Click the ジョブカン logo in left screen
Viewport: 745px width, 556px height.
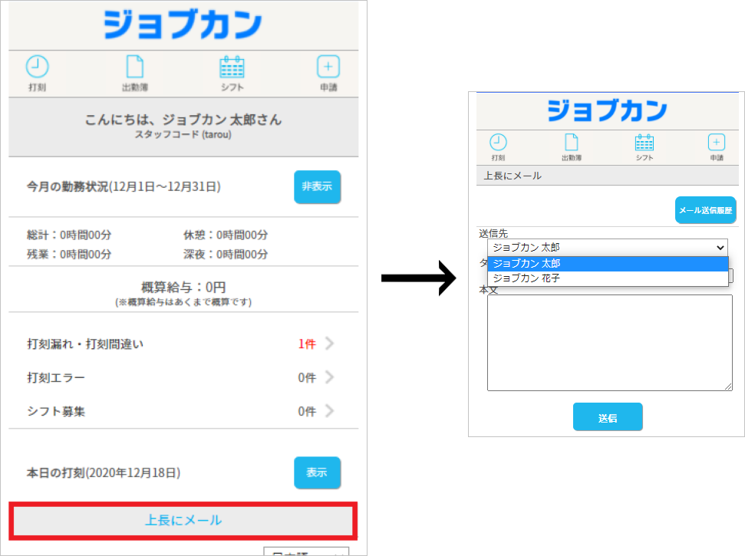(183, 25)
